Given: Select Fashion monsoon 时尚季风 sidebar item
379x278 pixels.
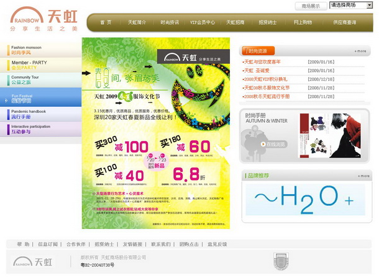Looking at the screenshot, I should [x=40, y=50].
